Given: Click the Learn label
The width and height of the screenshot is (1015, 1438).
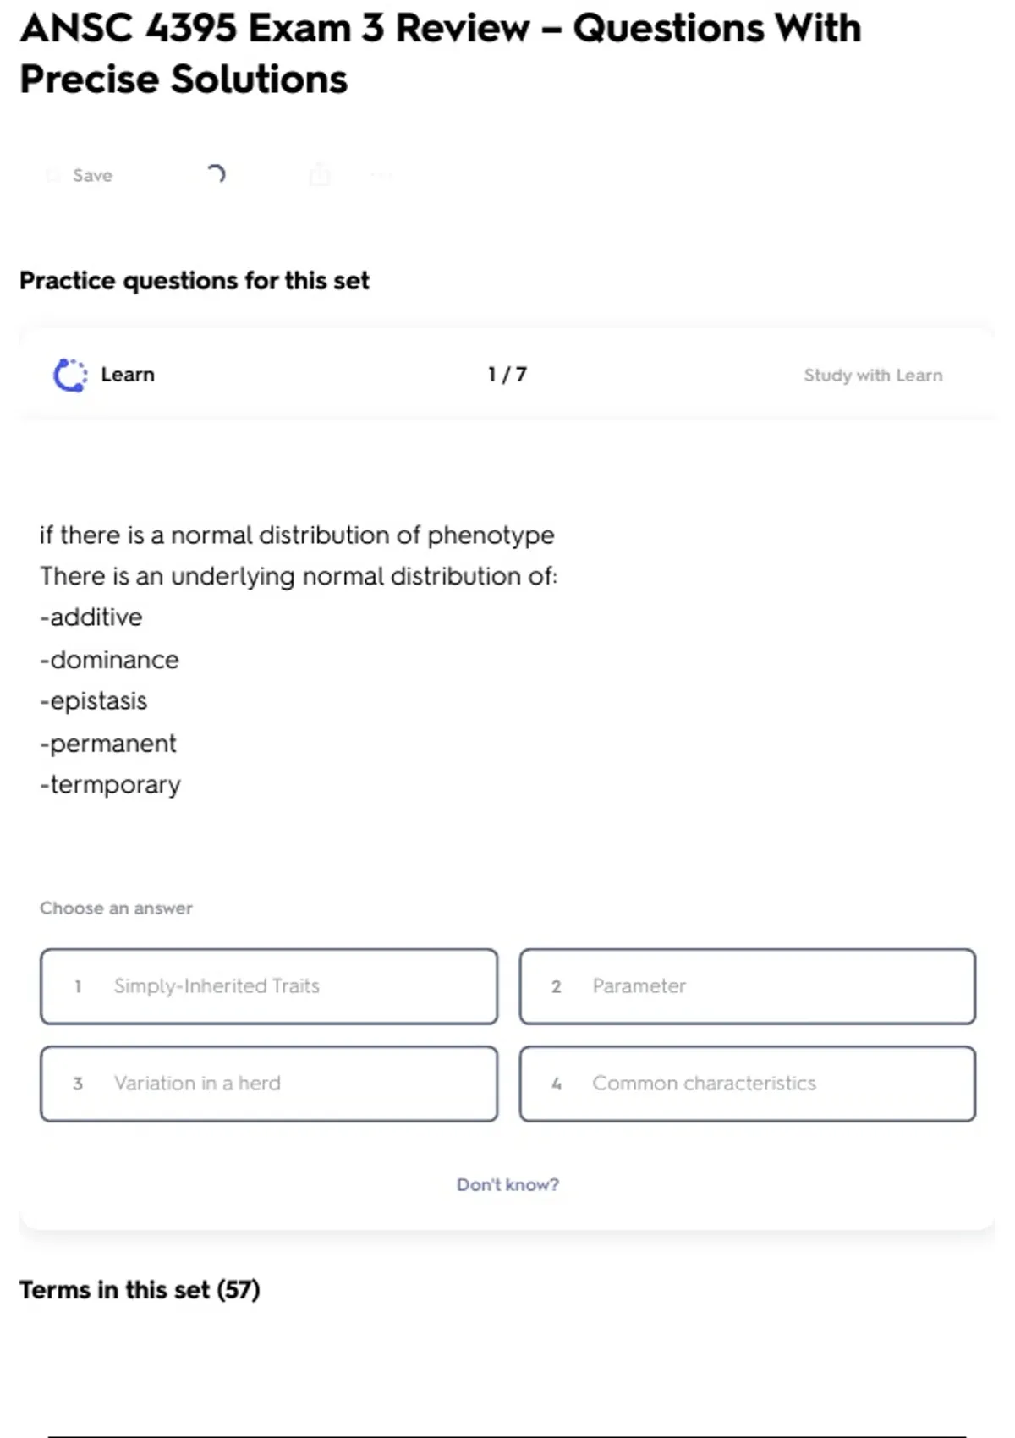Looking at the screenshot, I should tap(128, 375).
